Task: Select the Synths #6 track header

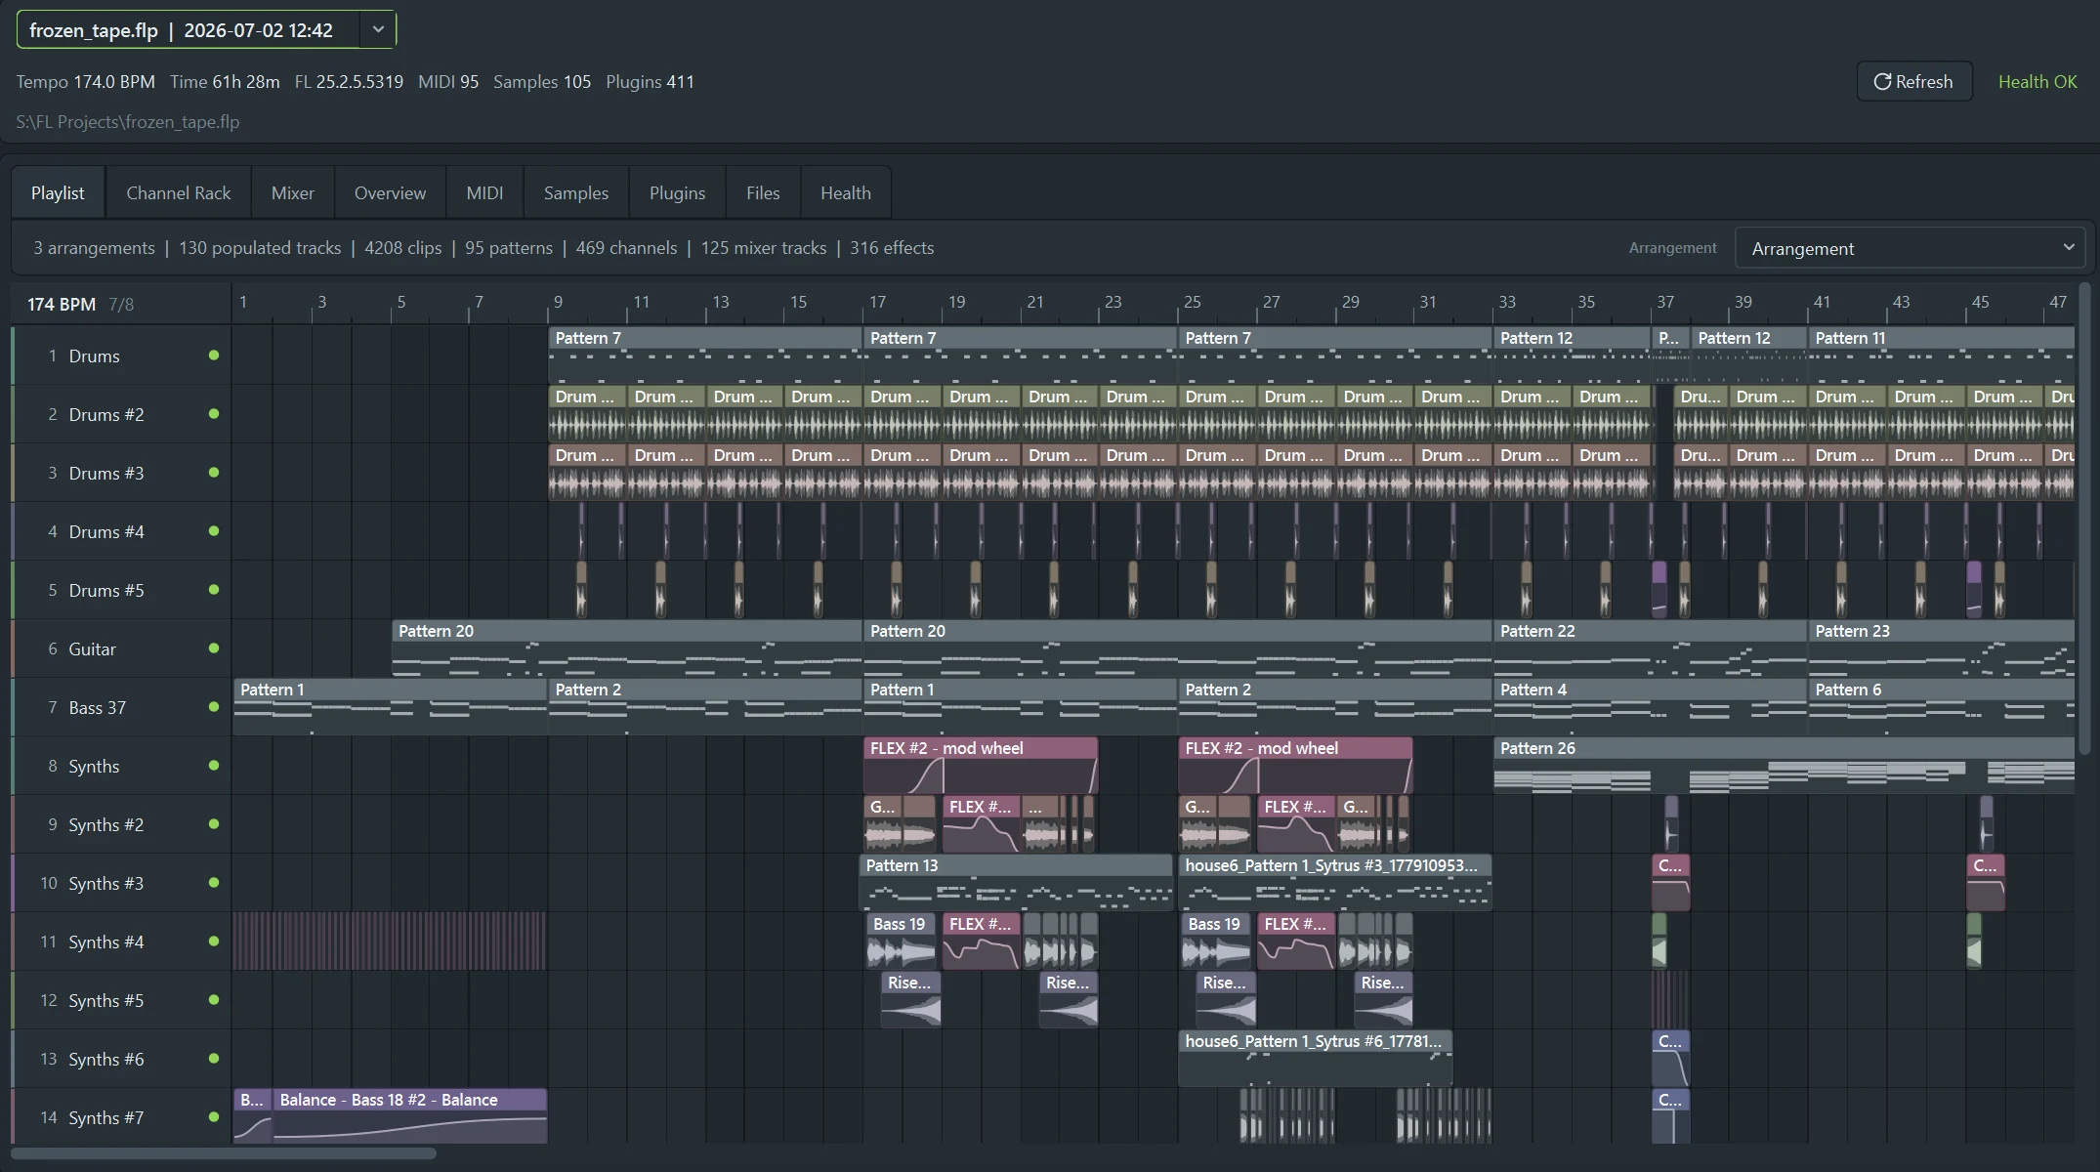Action: 121,1059
